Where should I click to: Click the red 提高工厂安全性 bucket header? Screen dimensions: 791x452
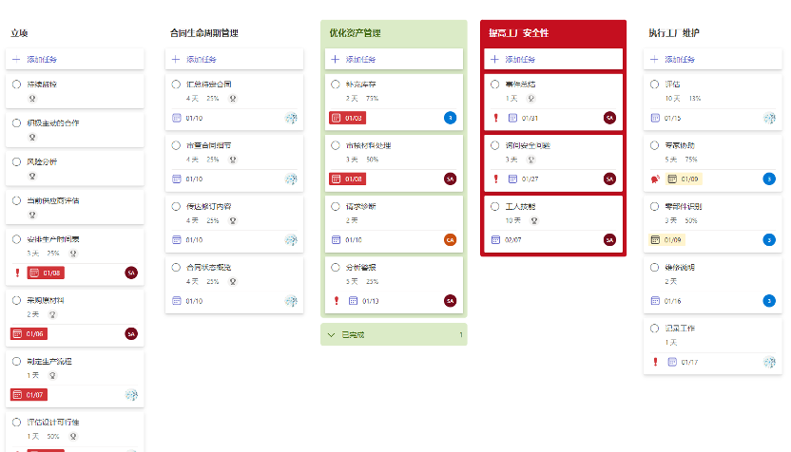click(x=553, y=33)
